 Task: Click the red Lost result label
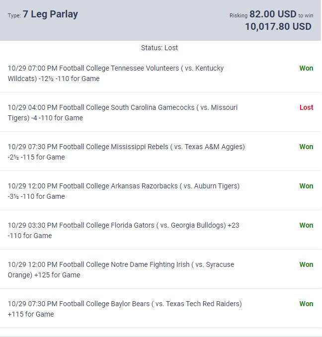pos(306,107)
